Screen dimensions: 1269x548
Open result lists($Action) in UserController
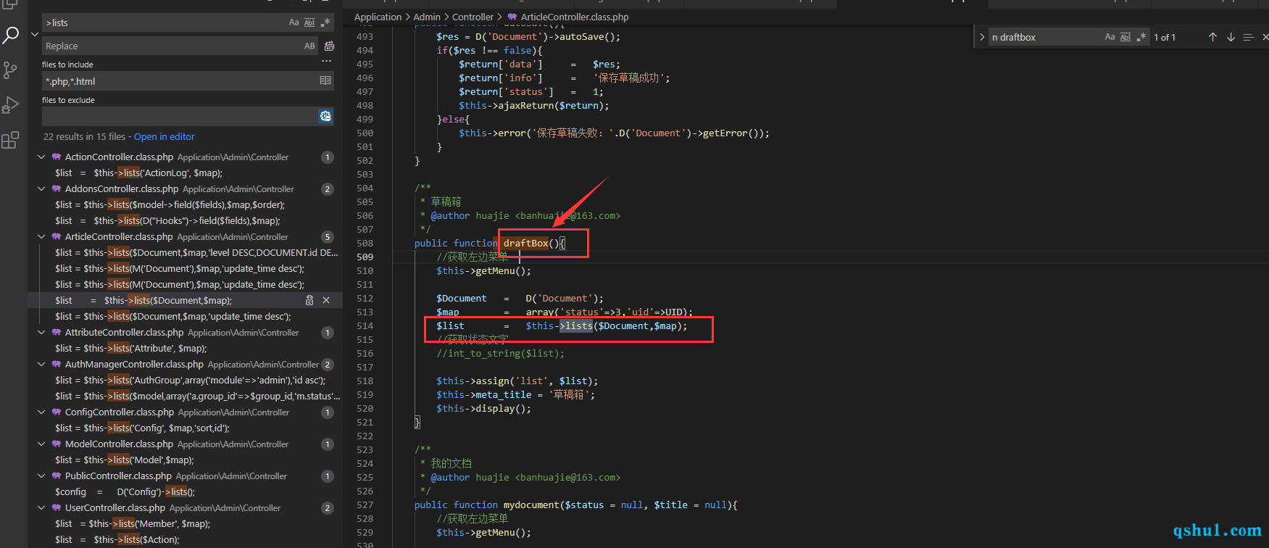pos(117,539)
